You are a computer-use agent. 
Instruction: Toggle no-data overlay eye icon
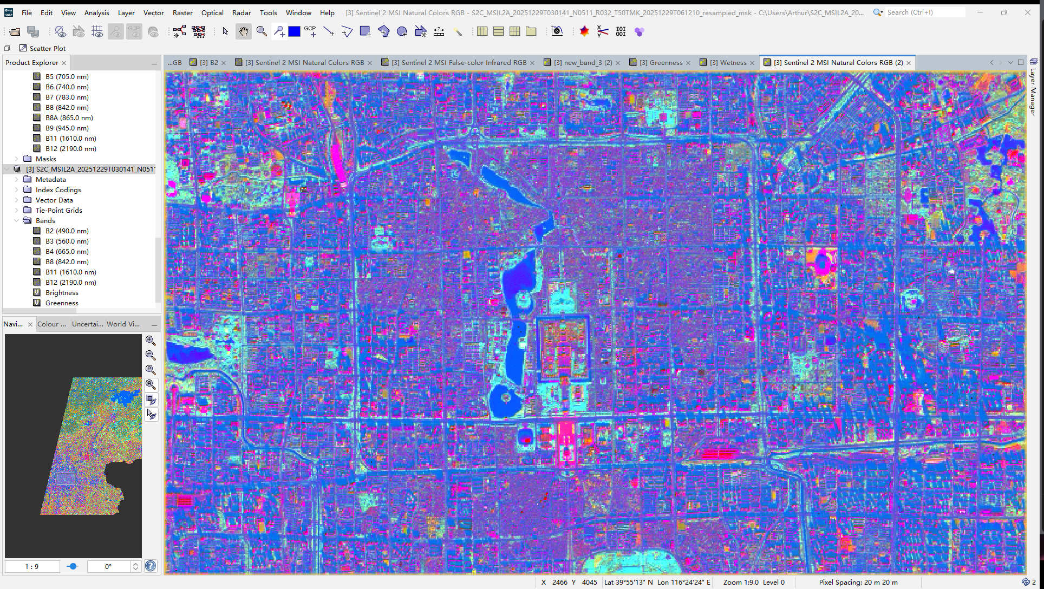click(61, 32)
